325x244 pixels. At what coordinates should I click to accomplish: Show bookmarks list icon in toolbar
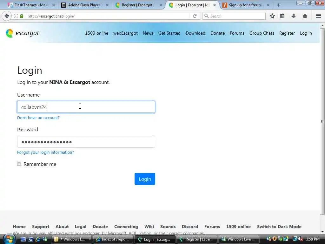[282, 16]
